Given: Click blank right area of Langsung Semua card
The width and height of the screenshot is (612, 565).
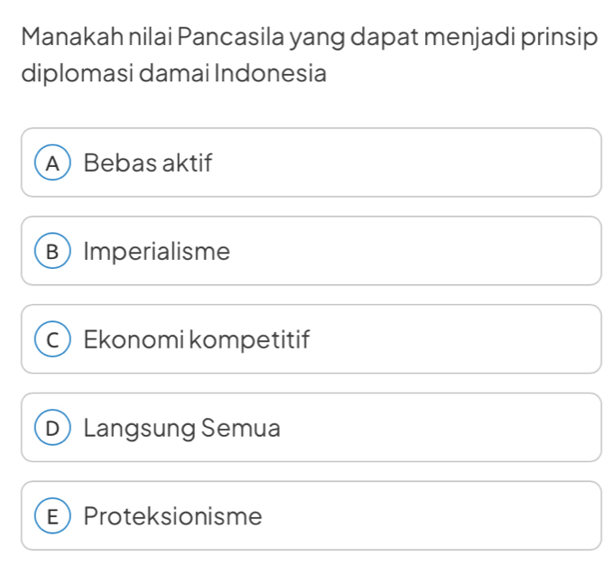Looking at the screenshot, I should click(x=451, y=428).
